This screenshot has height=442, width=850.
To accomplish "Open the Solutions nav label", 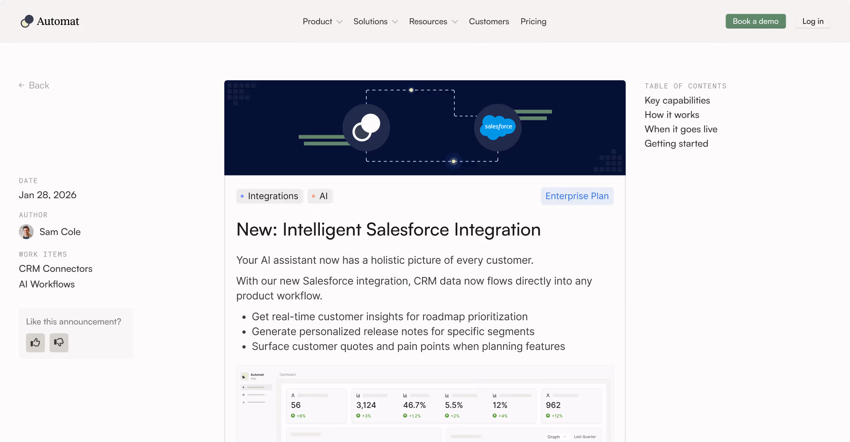I will pos(370,22).
